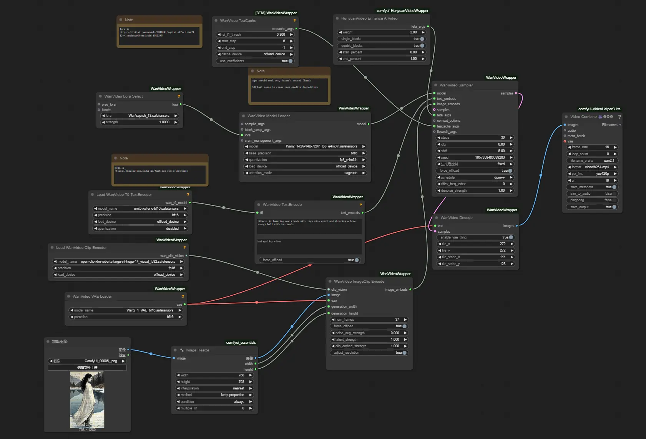646x439 pixels.
Task: Click the help icon on WanVideo TeaCache node
Action: pos(294,21)
